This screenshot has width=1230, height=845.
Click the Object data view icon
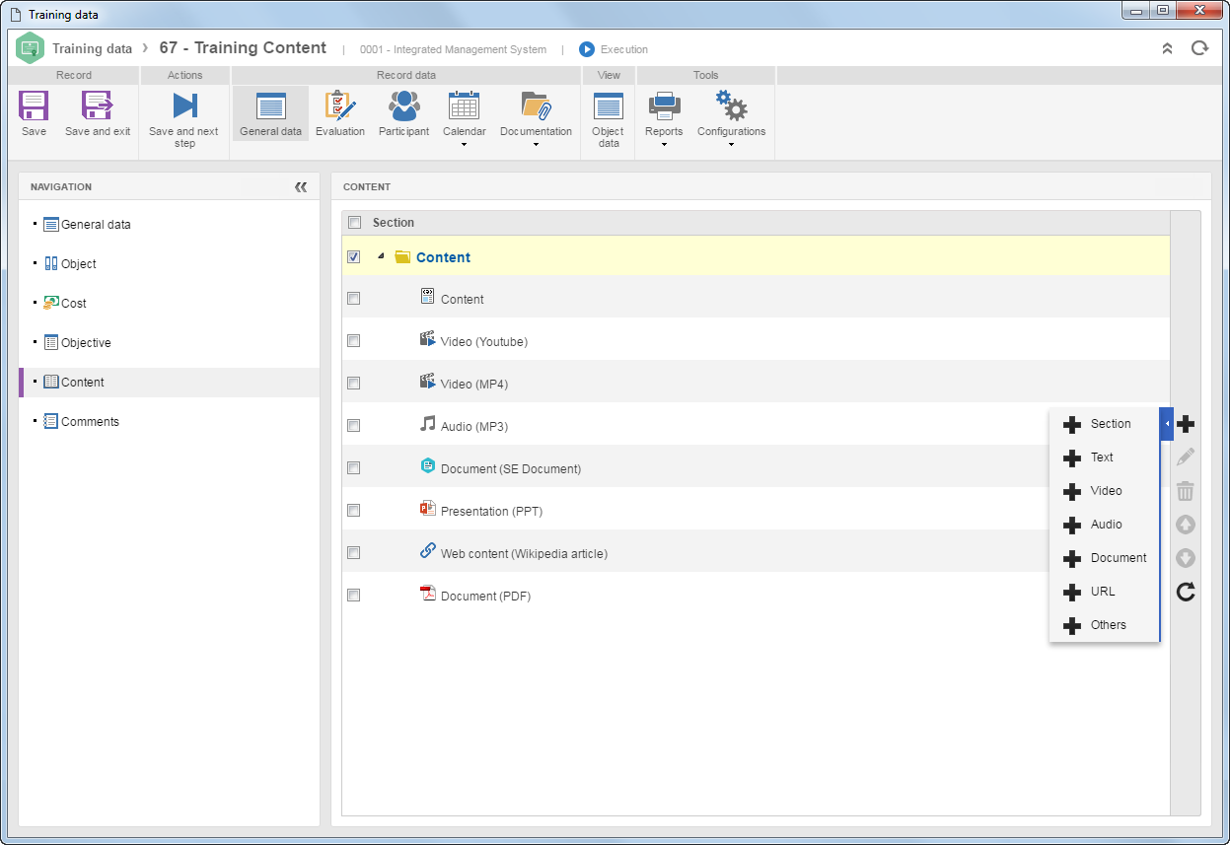pos(609,106)
